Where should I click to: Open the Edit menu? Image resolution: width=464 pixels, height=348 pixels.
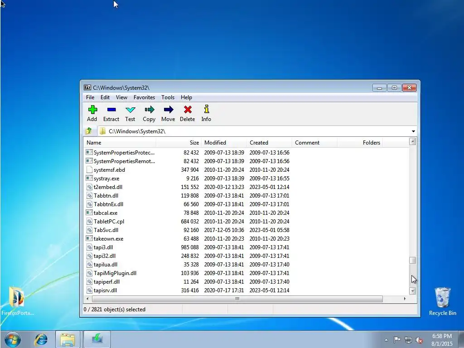tap(105, 97)
